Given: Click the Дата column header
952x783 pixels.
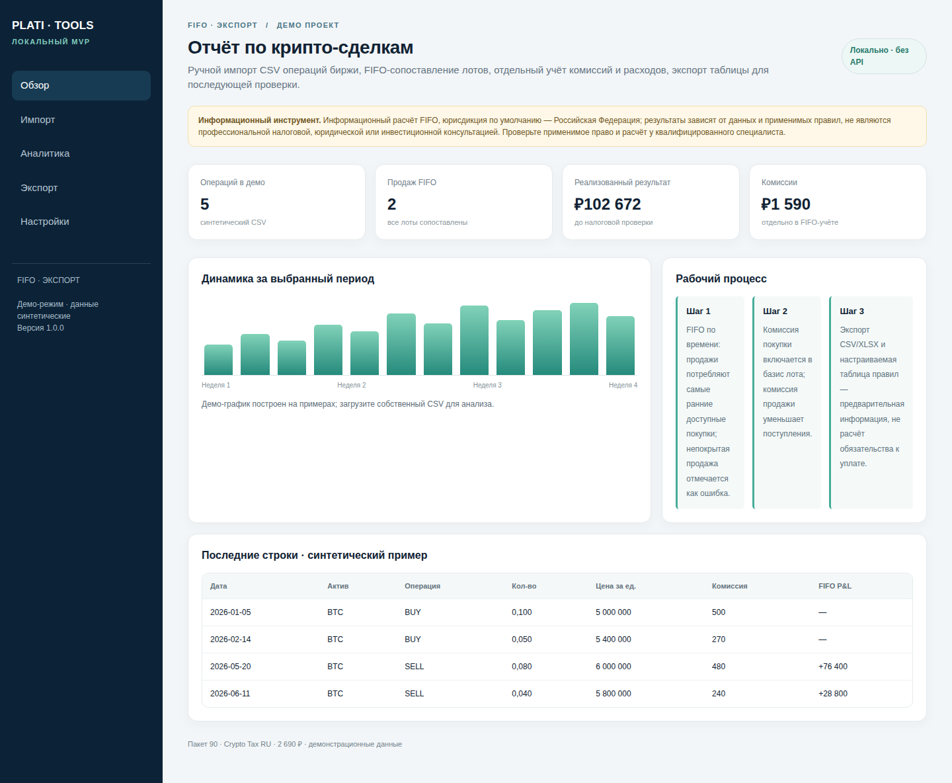Looking at the screenshot, I should click(x=219, y=586).
